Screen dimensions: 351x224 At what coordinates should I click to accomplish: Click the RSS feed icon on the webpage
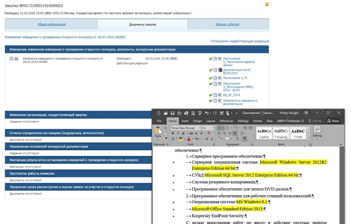pyautogui.click(x=267, y=4)
